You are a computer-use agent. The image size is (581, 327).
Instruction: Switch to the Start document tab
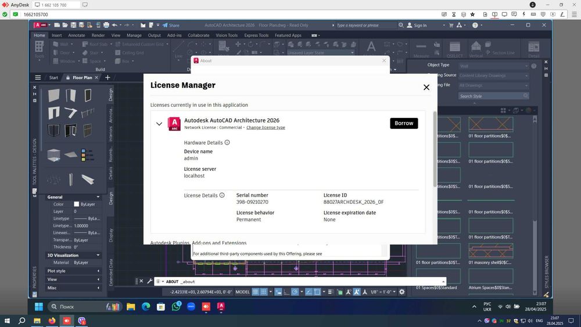(x=53, y=77)
